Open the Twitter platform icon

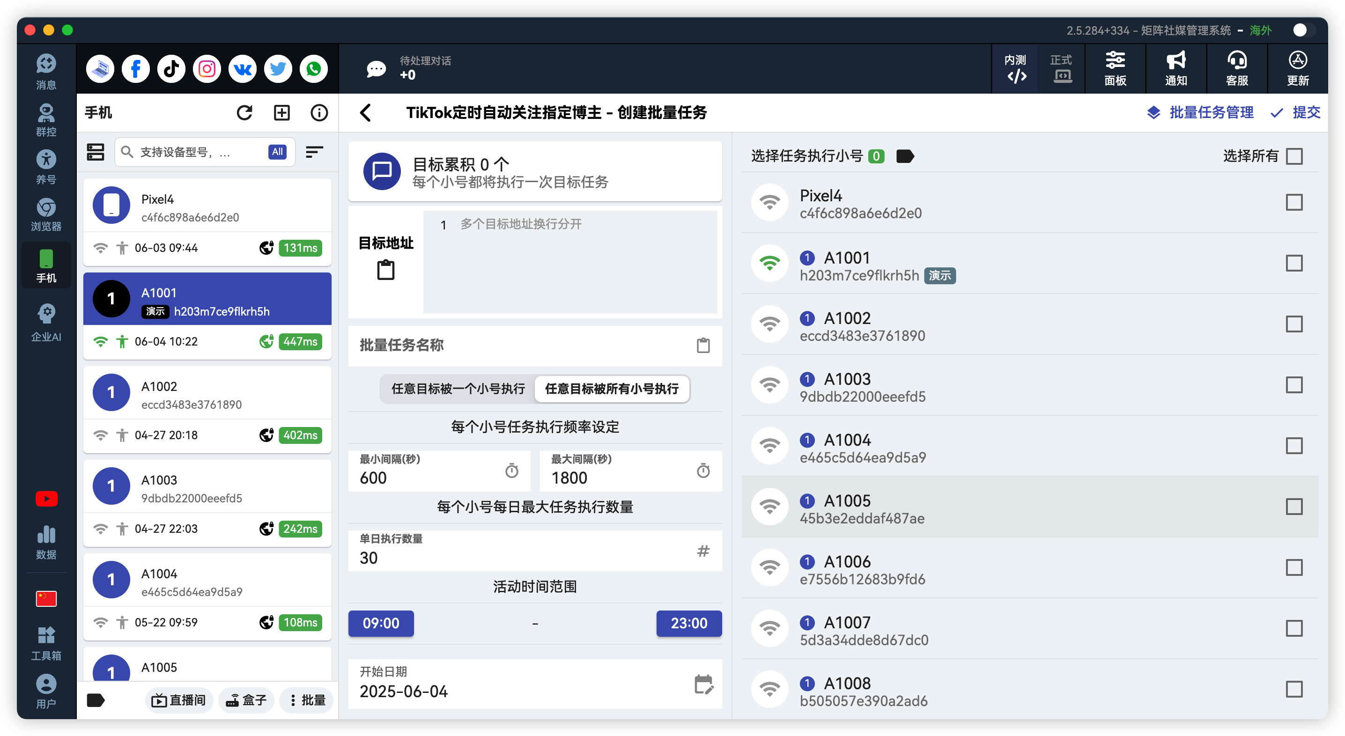click(x=278, y=69)
